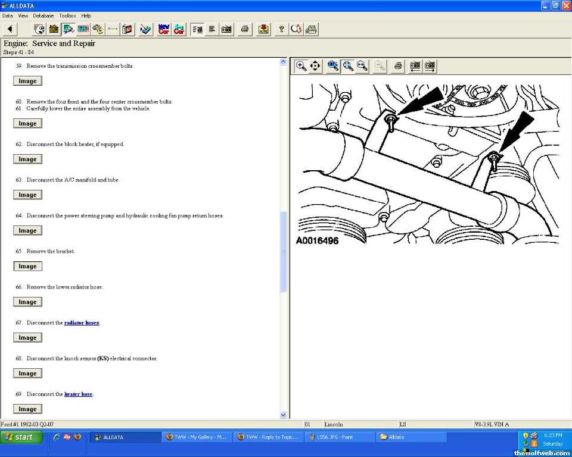Show next image with camera right-arrow icon

pos(430,66)
